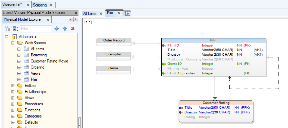
Task: Close the Object Viewer panel
Action: pos(76,13)
